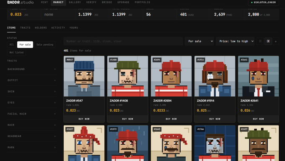This screenshot has height=161, width=285.
Task: Expand the FACIAL HAIR trait filter
Action: point(31,114)
